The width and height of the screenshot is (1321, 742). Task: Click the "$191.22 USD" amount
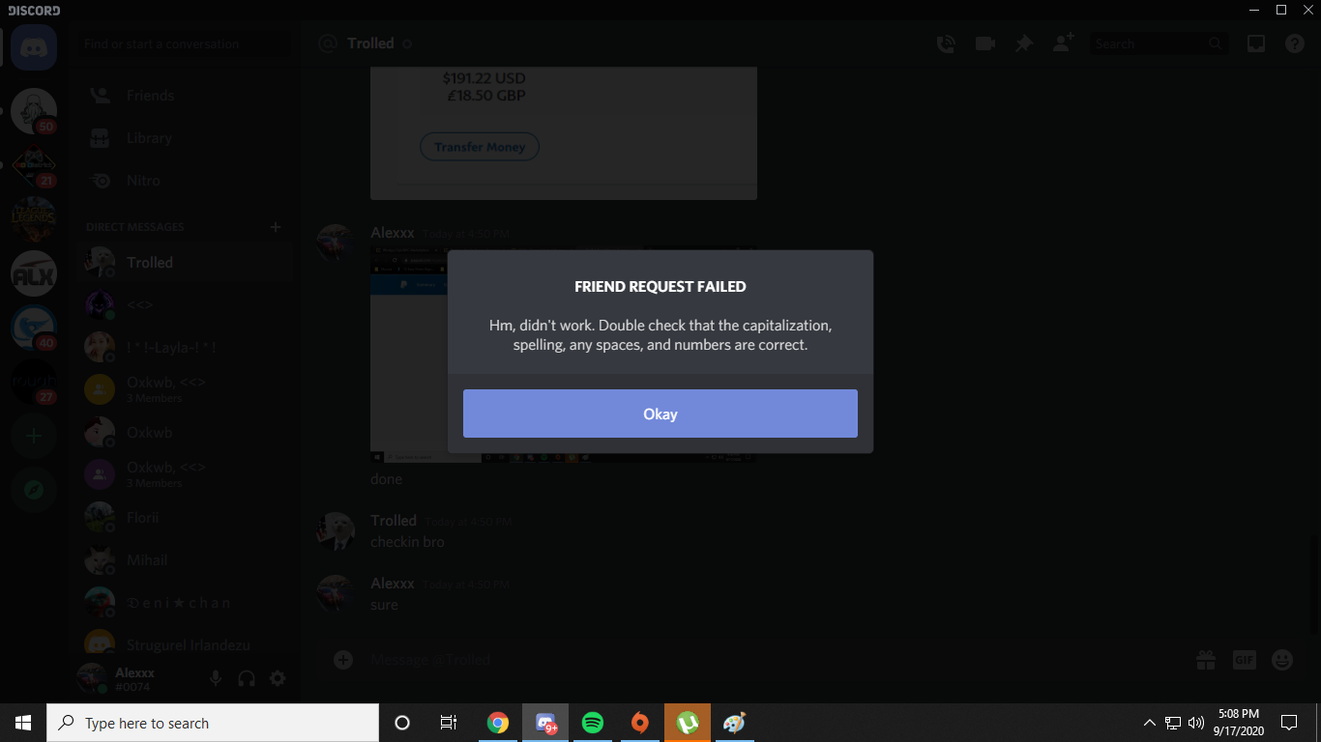coord(484,78)
